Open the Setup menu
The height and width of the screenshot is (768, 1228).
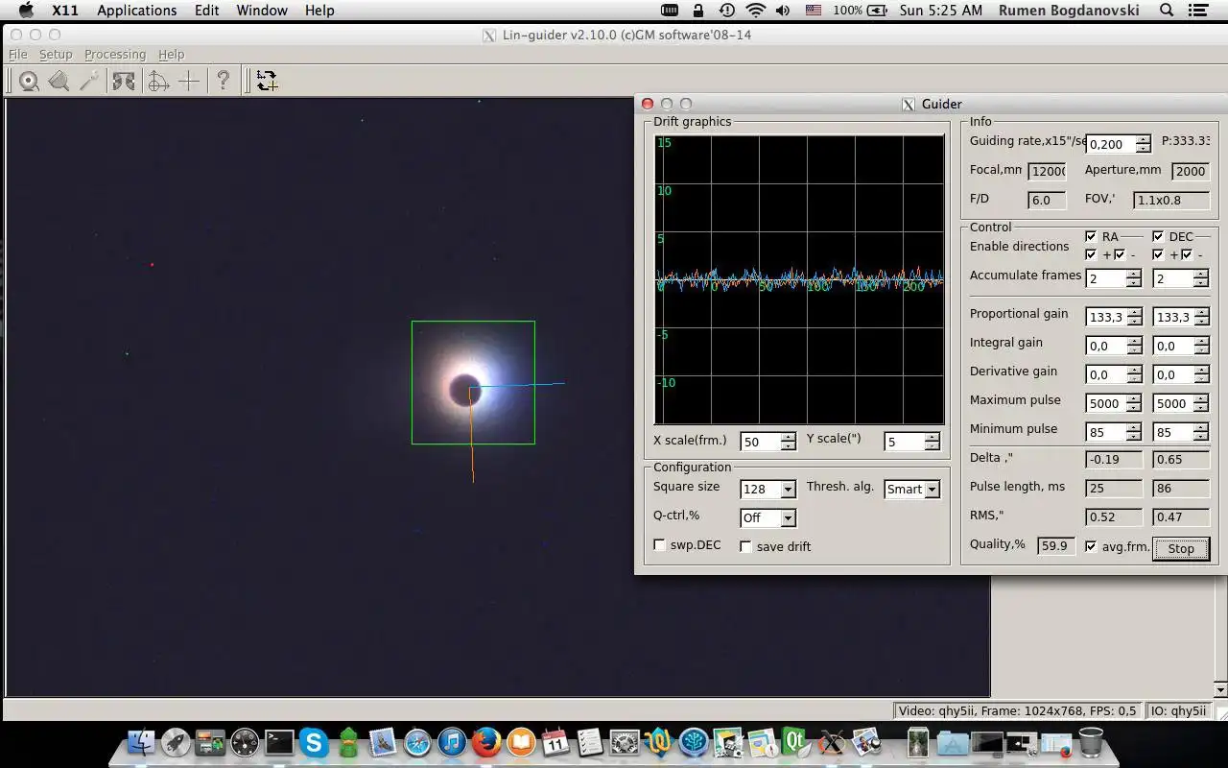click(x=56, y=55)
